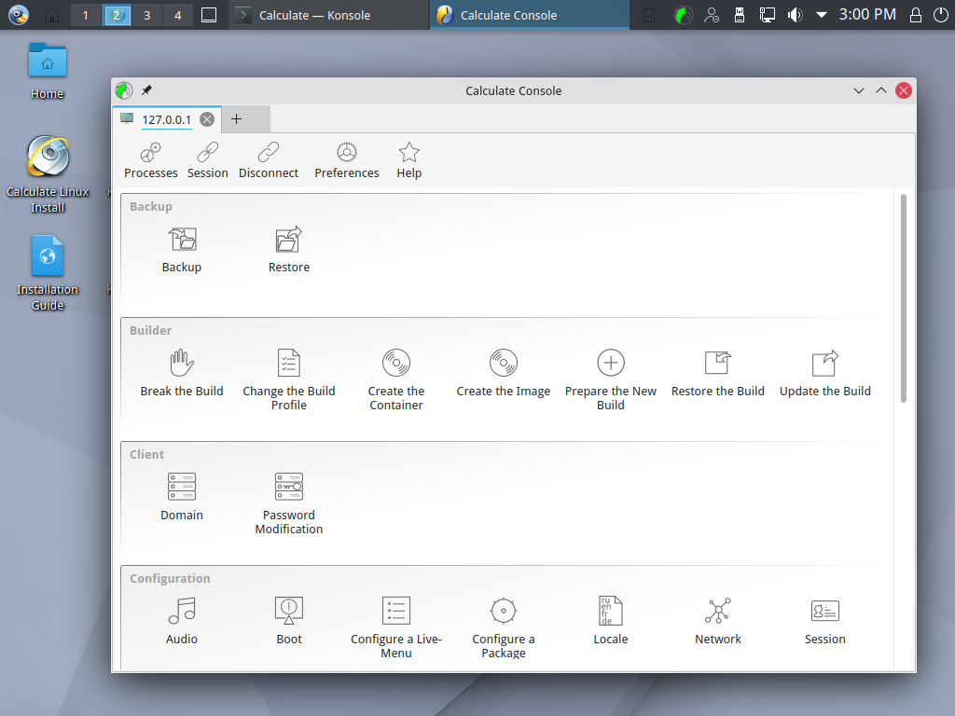Open the Processes toolbar item
The image size is (955, 716).
tap(150, 160)
